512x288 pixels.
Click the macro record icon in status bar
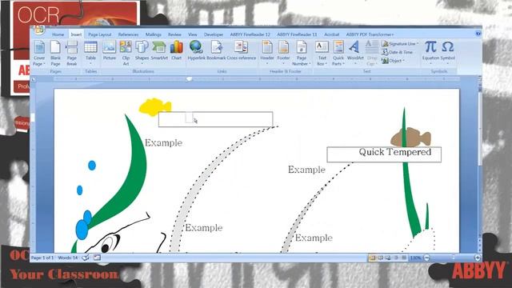(97, 258)
